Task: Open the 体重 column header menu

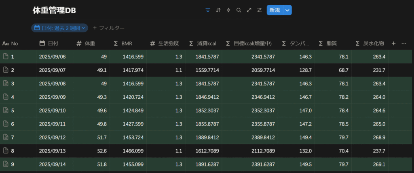Action: (x=88, y=43)
